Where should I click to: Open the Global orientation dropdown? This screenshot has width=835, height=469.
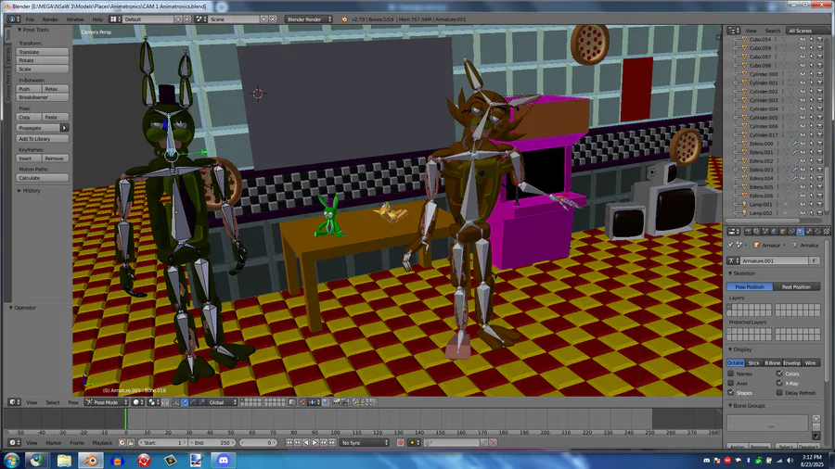click(x=222, y=402)
